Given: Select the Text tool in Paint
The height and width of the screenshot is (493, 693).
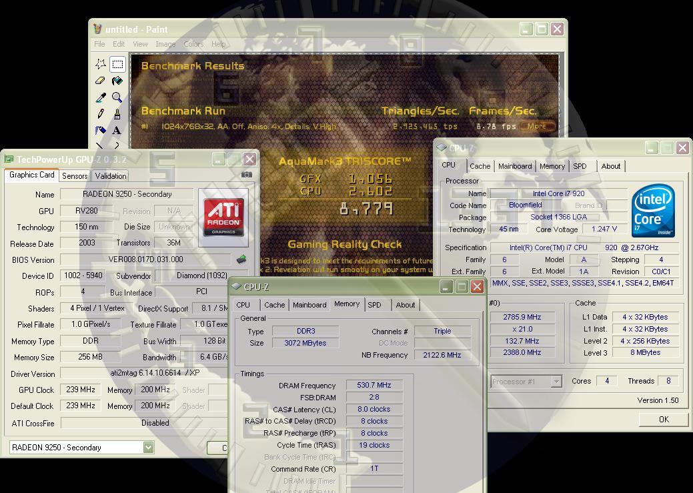Looking at the screenshot, I should [117, 131].
